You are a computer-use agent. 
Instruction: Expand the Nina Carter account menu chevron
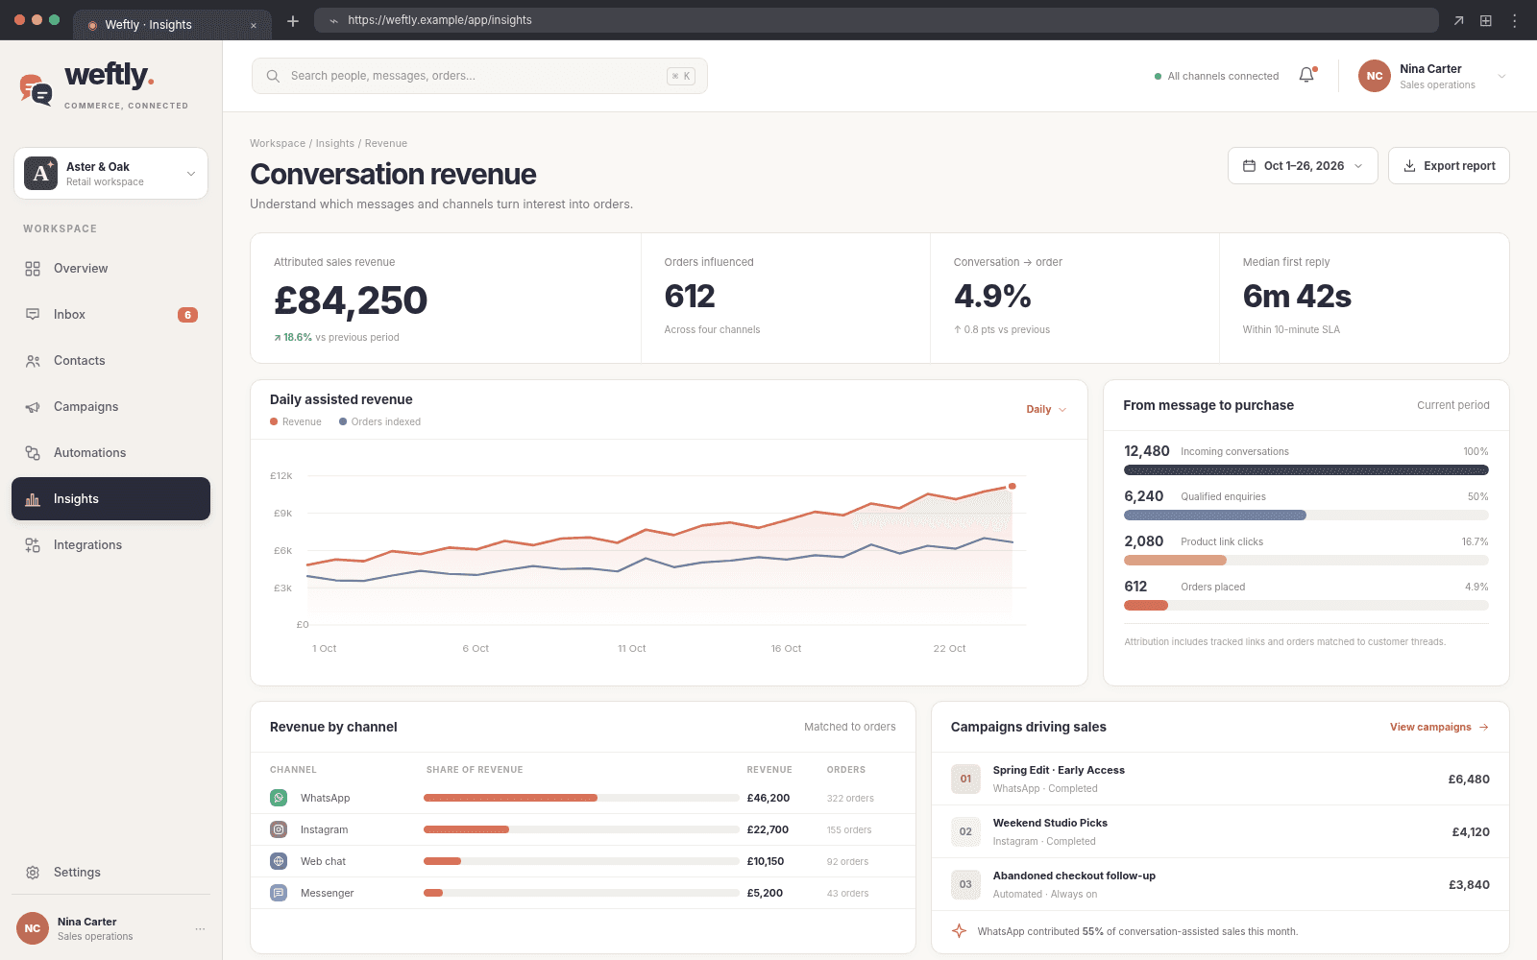coord(1501,76)
